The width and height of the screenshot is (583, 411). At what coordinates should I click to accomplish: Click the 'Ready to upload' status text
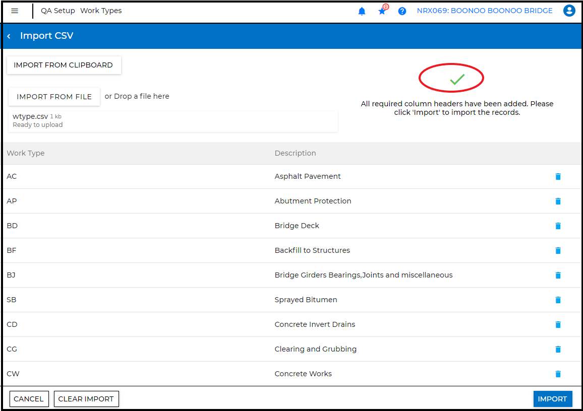click(37, 125)
